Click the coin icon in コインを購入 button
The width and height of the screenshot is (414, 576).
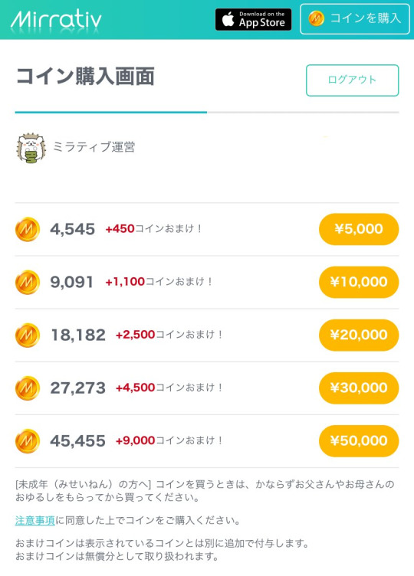coord(316,18)
